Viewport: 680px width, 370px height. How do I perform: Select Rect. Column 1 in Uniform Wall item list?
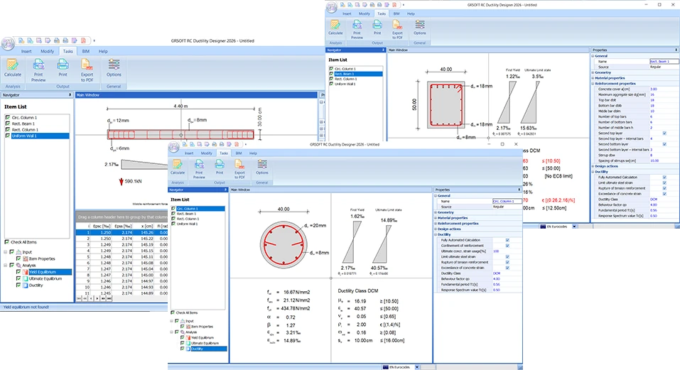26,130
